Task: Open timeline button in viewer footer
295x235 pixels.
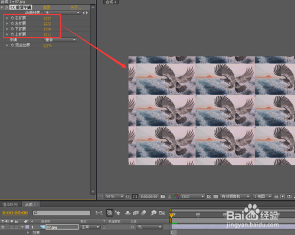Action: click(289, 197)
